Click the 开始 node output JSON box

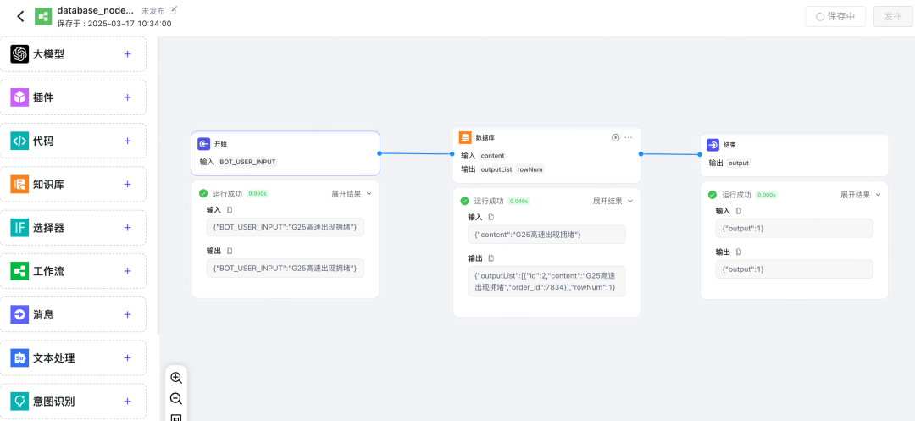(x=286, y=268)
